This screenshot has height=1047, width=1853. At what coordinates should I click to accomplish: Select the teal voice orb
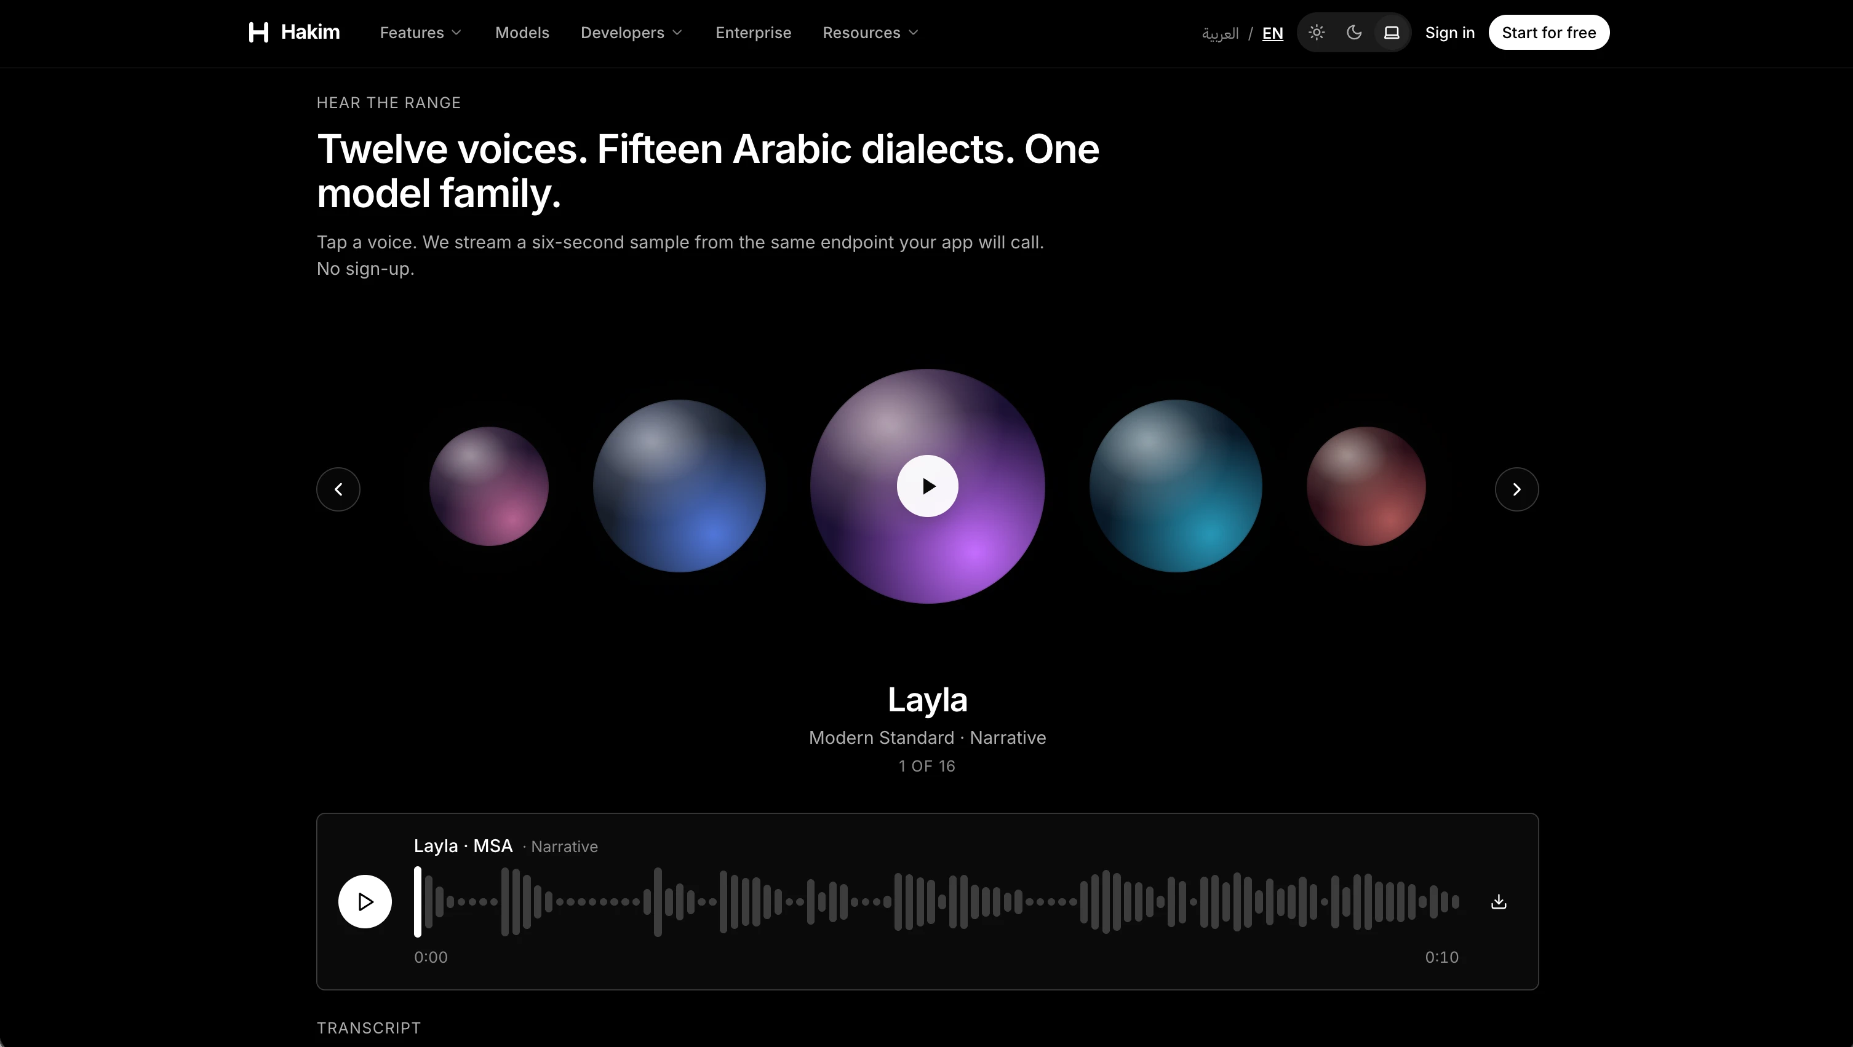1176,486
